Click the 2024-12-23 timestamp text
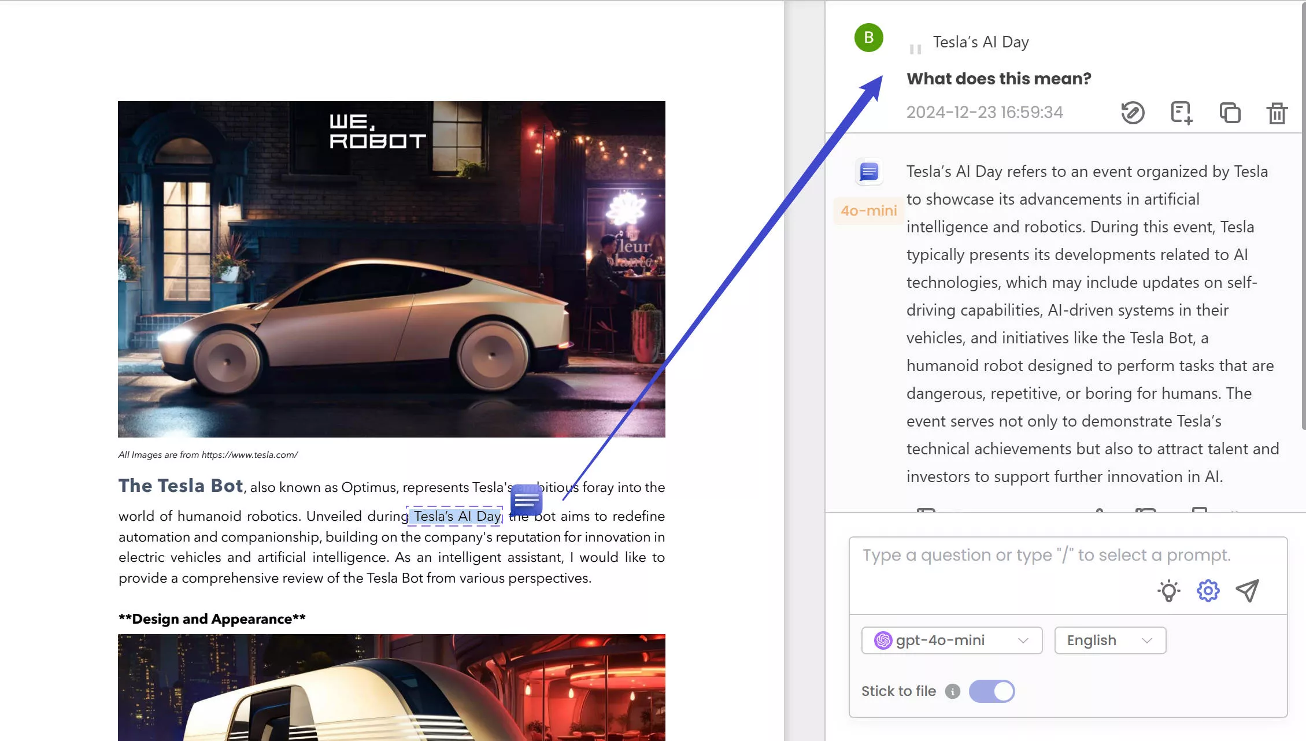 coord(985,112)
